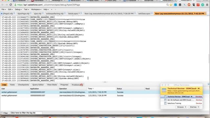The width and height of the screenshot is (210, 118).
Task: Open the Problems tab
Action: (x=77, y=85)
